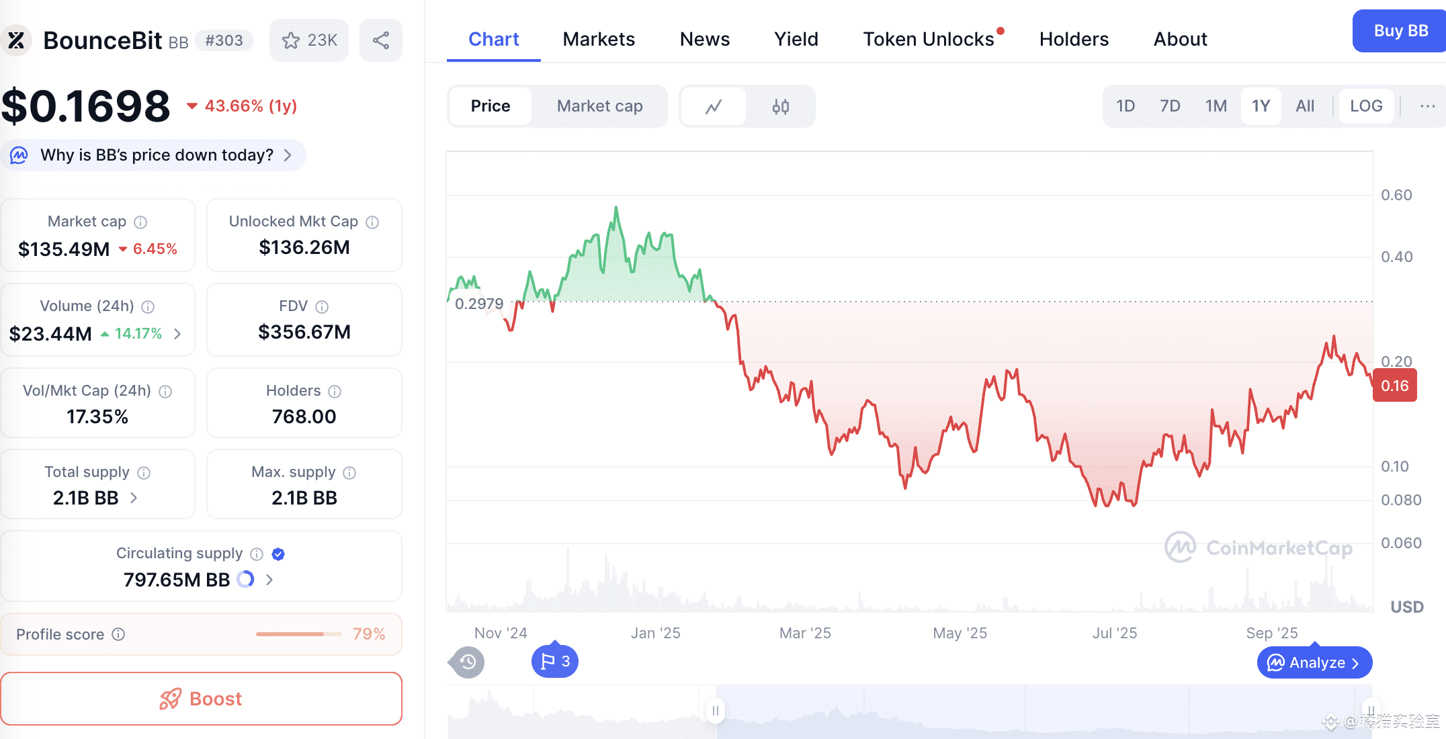Expand the Total supply details chevron

tap(134, 498)
